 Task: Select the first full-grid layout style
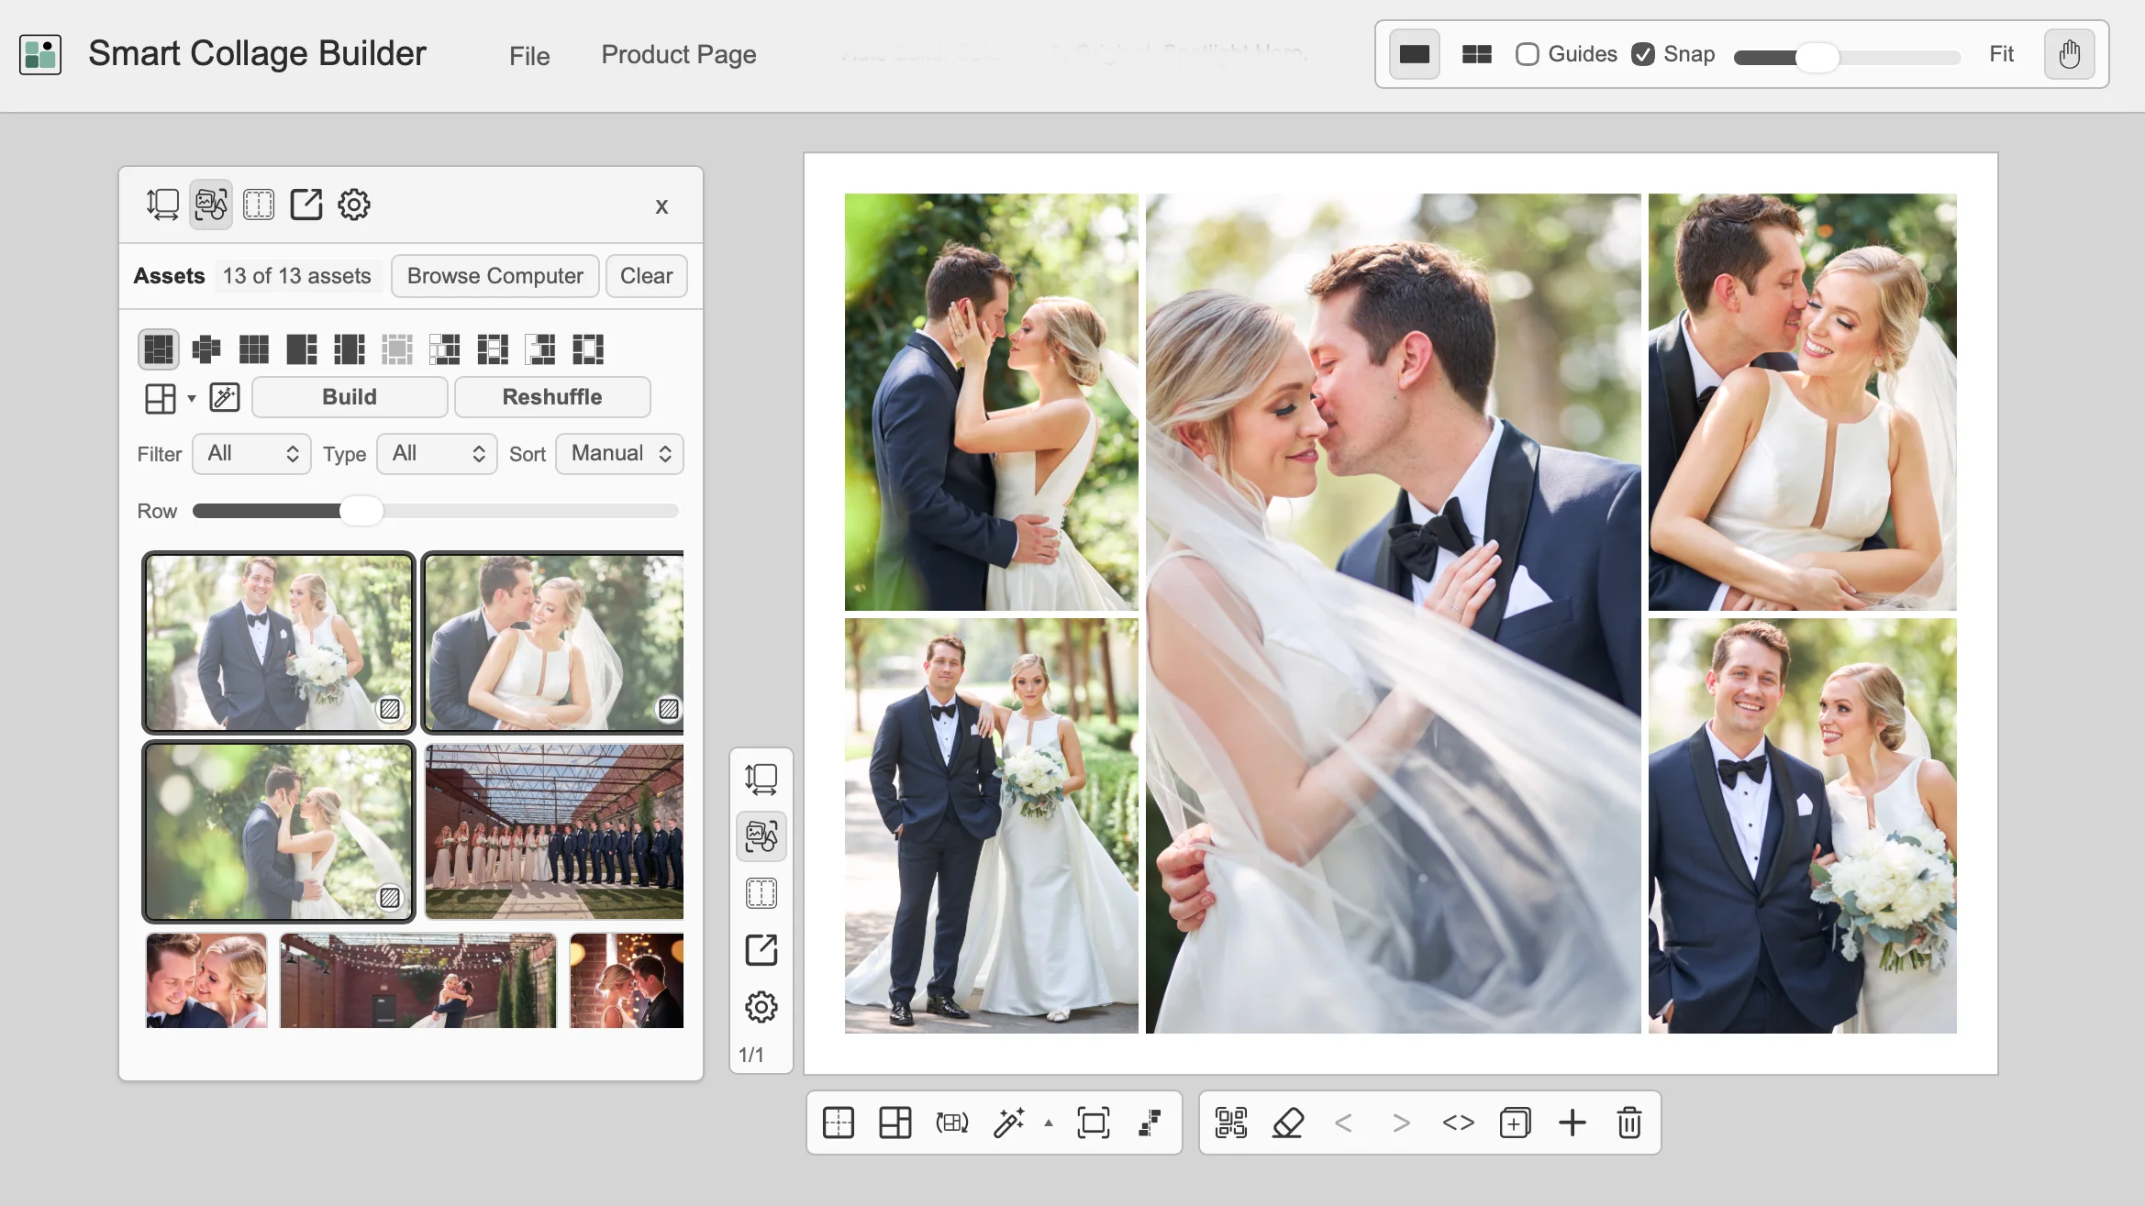159,349
